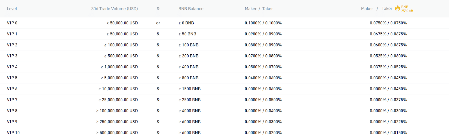Screen dimensions: 449x139
Task: Click the "≥ 400 BNB" balance cell
Action: pyautogui.click(x=188, y=67)
